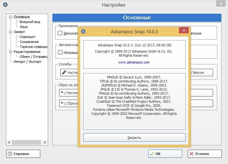This screenshot has height=164, width=228.
Task: Toggle the Использовать checkbox under Автоматически
Action: tap(60, 52)
